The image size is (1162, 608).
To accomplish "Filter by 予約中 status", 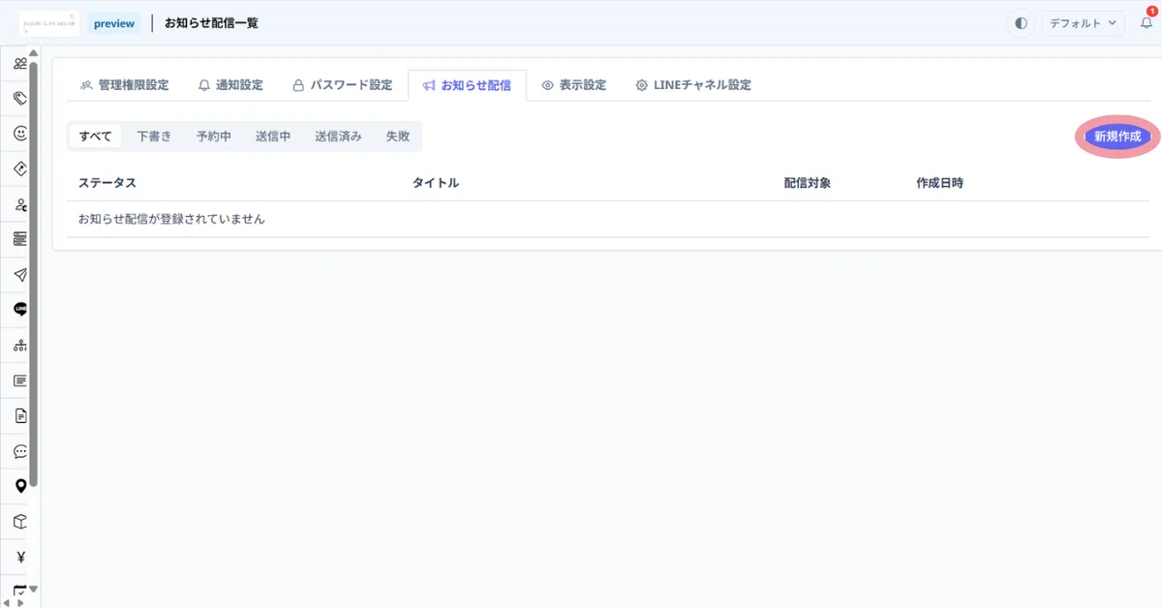I will click(x=213, y=137).
